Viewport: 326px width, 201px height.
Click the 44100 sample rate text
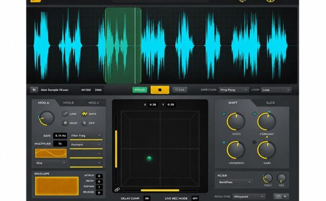(x=86, y=90)
